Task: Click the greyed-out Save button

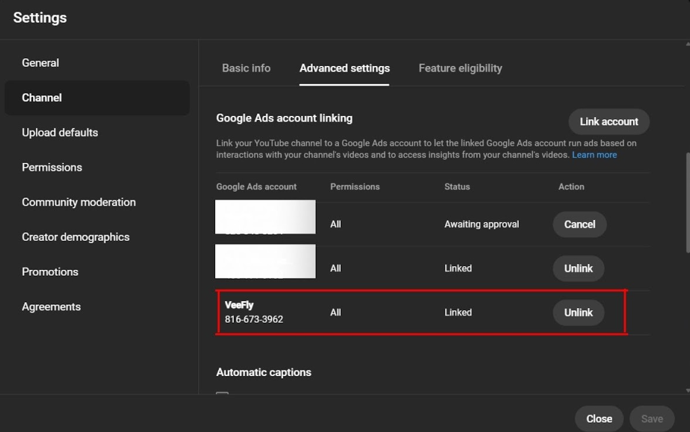Action: [x=652, y=419]
